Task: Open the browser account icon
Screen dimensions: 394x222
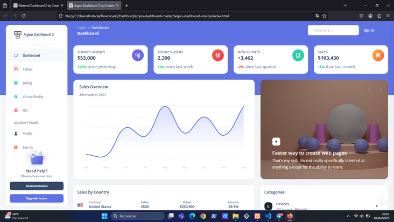Action: (x=370, y=16)
